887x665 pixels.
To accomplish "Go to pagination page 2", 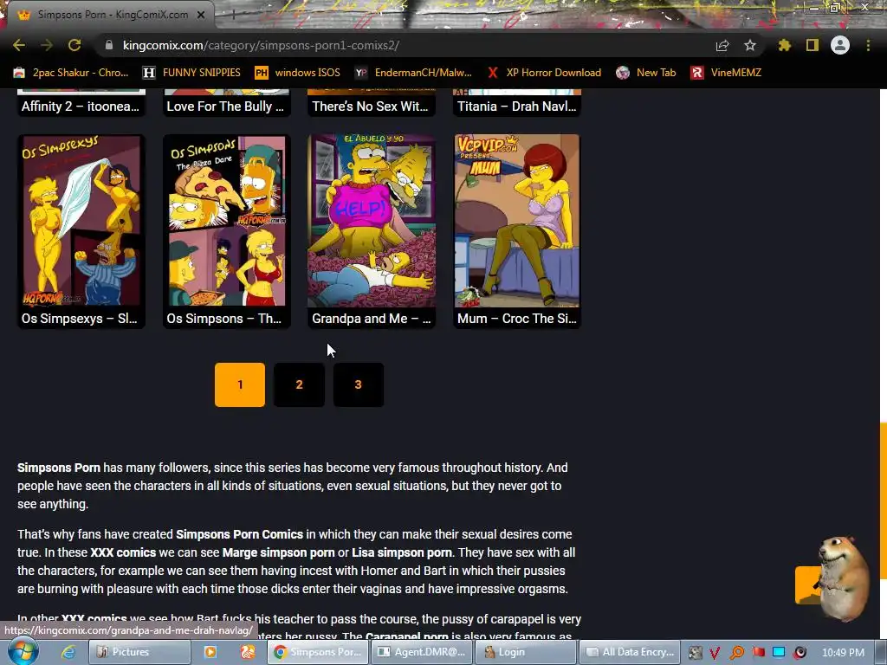I will (x=299, y=384).
